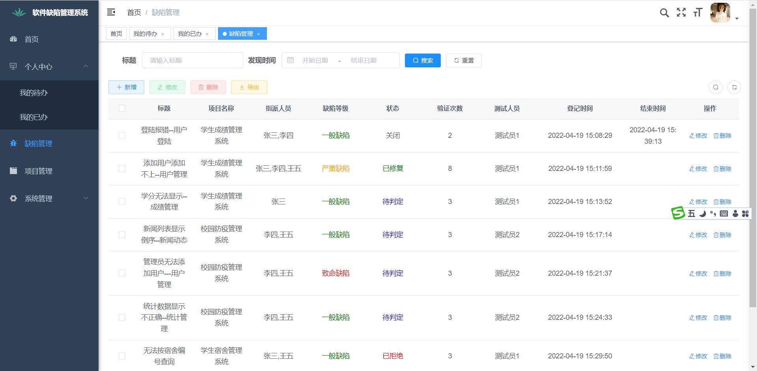757x371 pixels.
Task: Switch to the 我的待办 tab
Action: [145, 33]
